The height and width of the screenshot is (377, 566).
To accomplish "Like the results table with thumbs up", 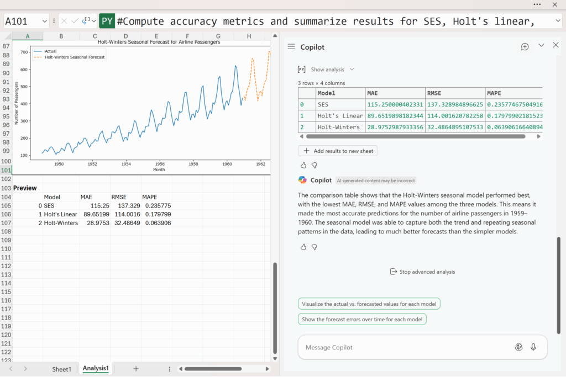I will (x=303, y=165).
